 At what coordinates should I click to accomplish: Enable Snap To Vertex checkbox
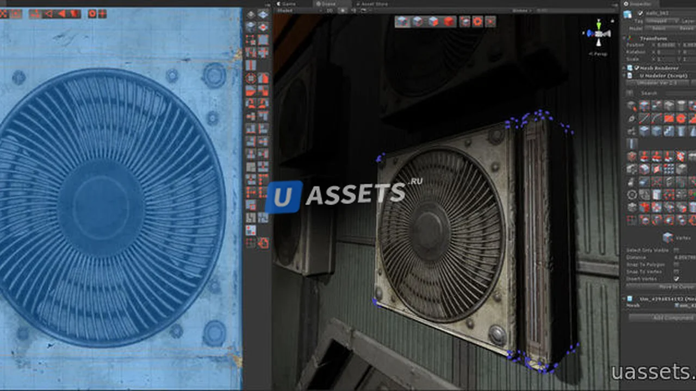coord(676,271)
